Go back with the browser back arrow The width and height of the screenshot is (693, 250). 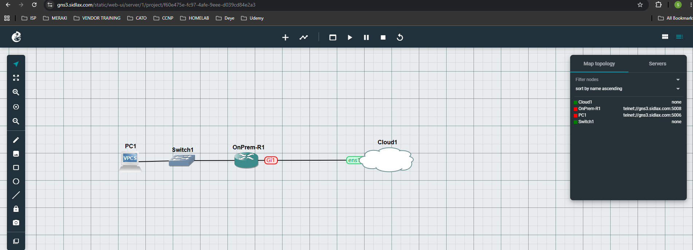(8, 5)
